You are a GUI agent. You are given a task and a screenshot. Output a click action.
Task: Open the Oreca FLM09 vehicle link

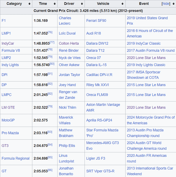pyautogui.click(x=97, y=95)
